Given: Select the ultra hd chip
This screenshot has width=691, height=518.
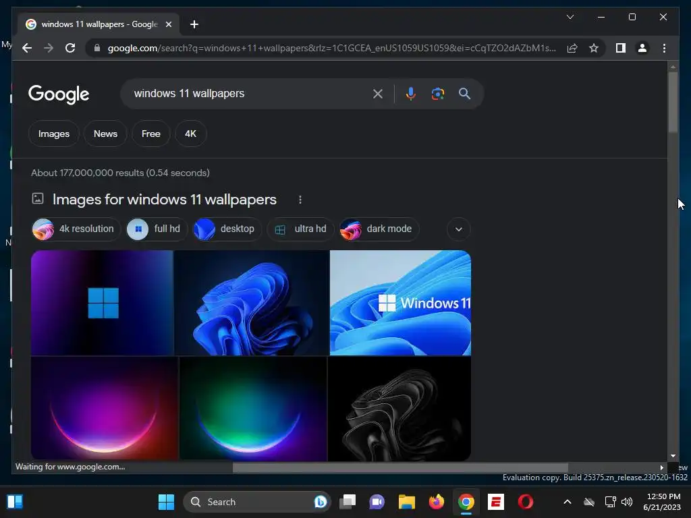Looking at the screenshot, I should pos(300,229).
